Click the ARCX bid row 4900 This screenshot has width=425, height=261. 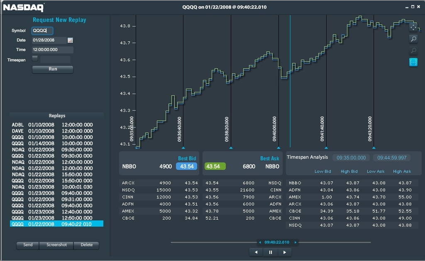159,183
